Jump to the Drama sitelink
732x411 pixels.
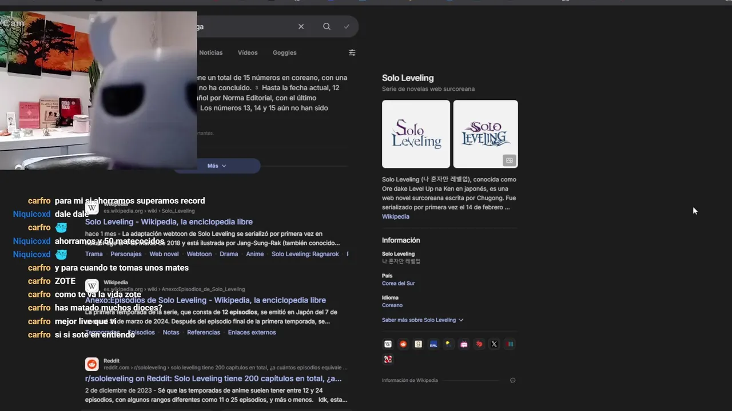tap(229, 254)
